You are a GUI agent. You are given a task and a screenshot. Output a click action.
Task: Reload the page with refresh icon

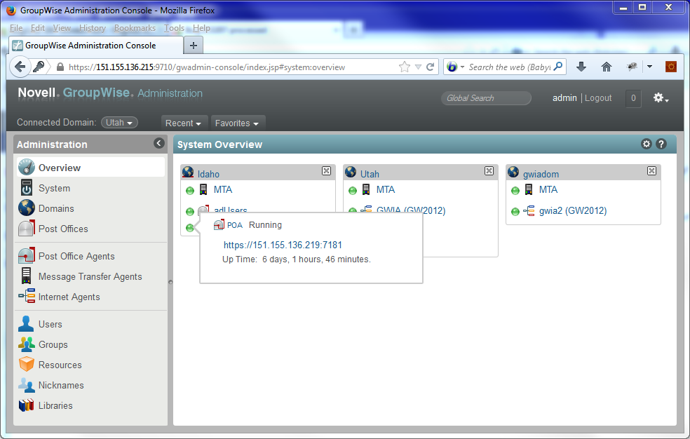pos(431,67)
